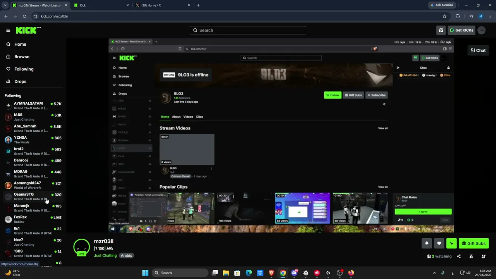This screenshot has height=279, width=496.
Task: Open the Home sidebar item
Action: [20, 44]
